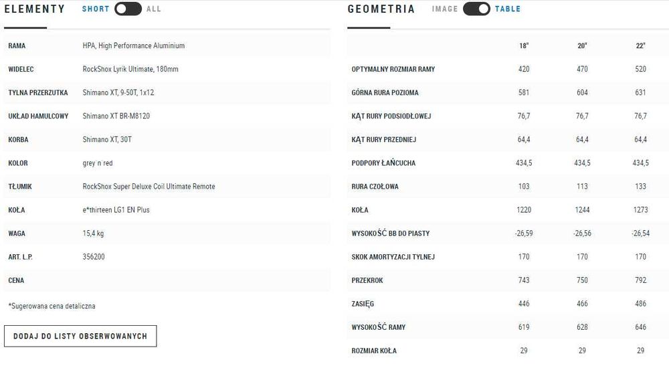This screenshot has height=386, width=669.
Task: Open the ELEMENTY section heading
Action: click(x=35, y=9)
